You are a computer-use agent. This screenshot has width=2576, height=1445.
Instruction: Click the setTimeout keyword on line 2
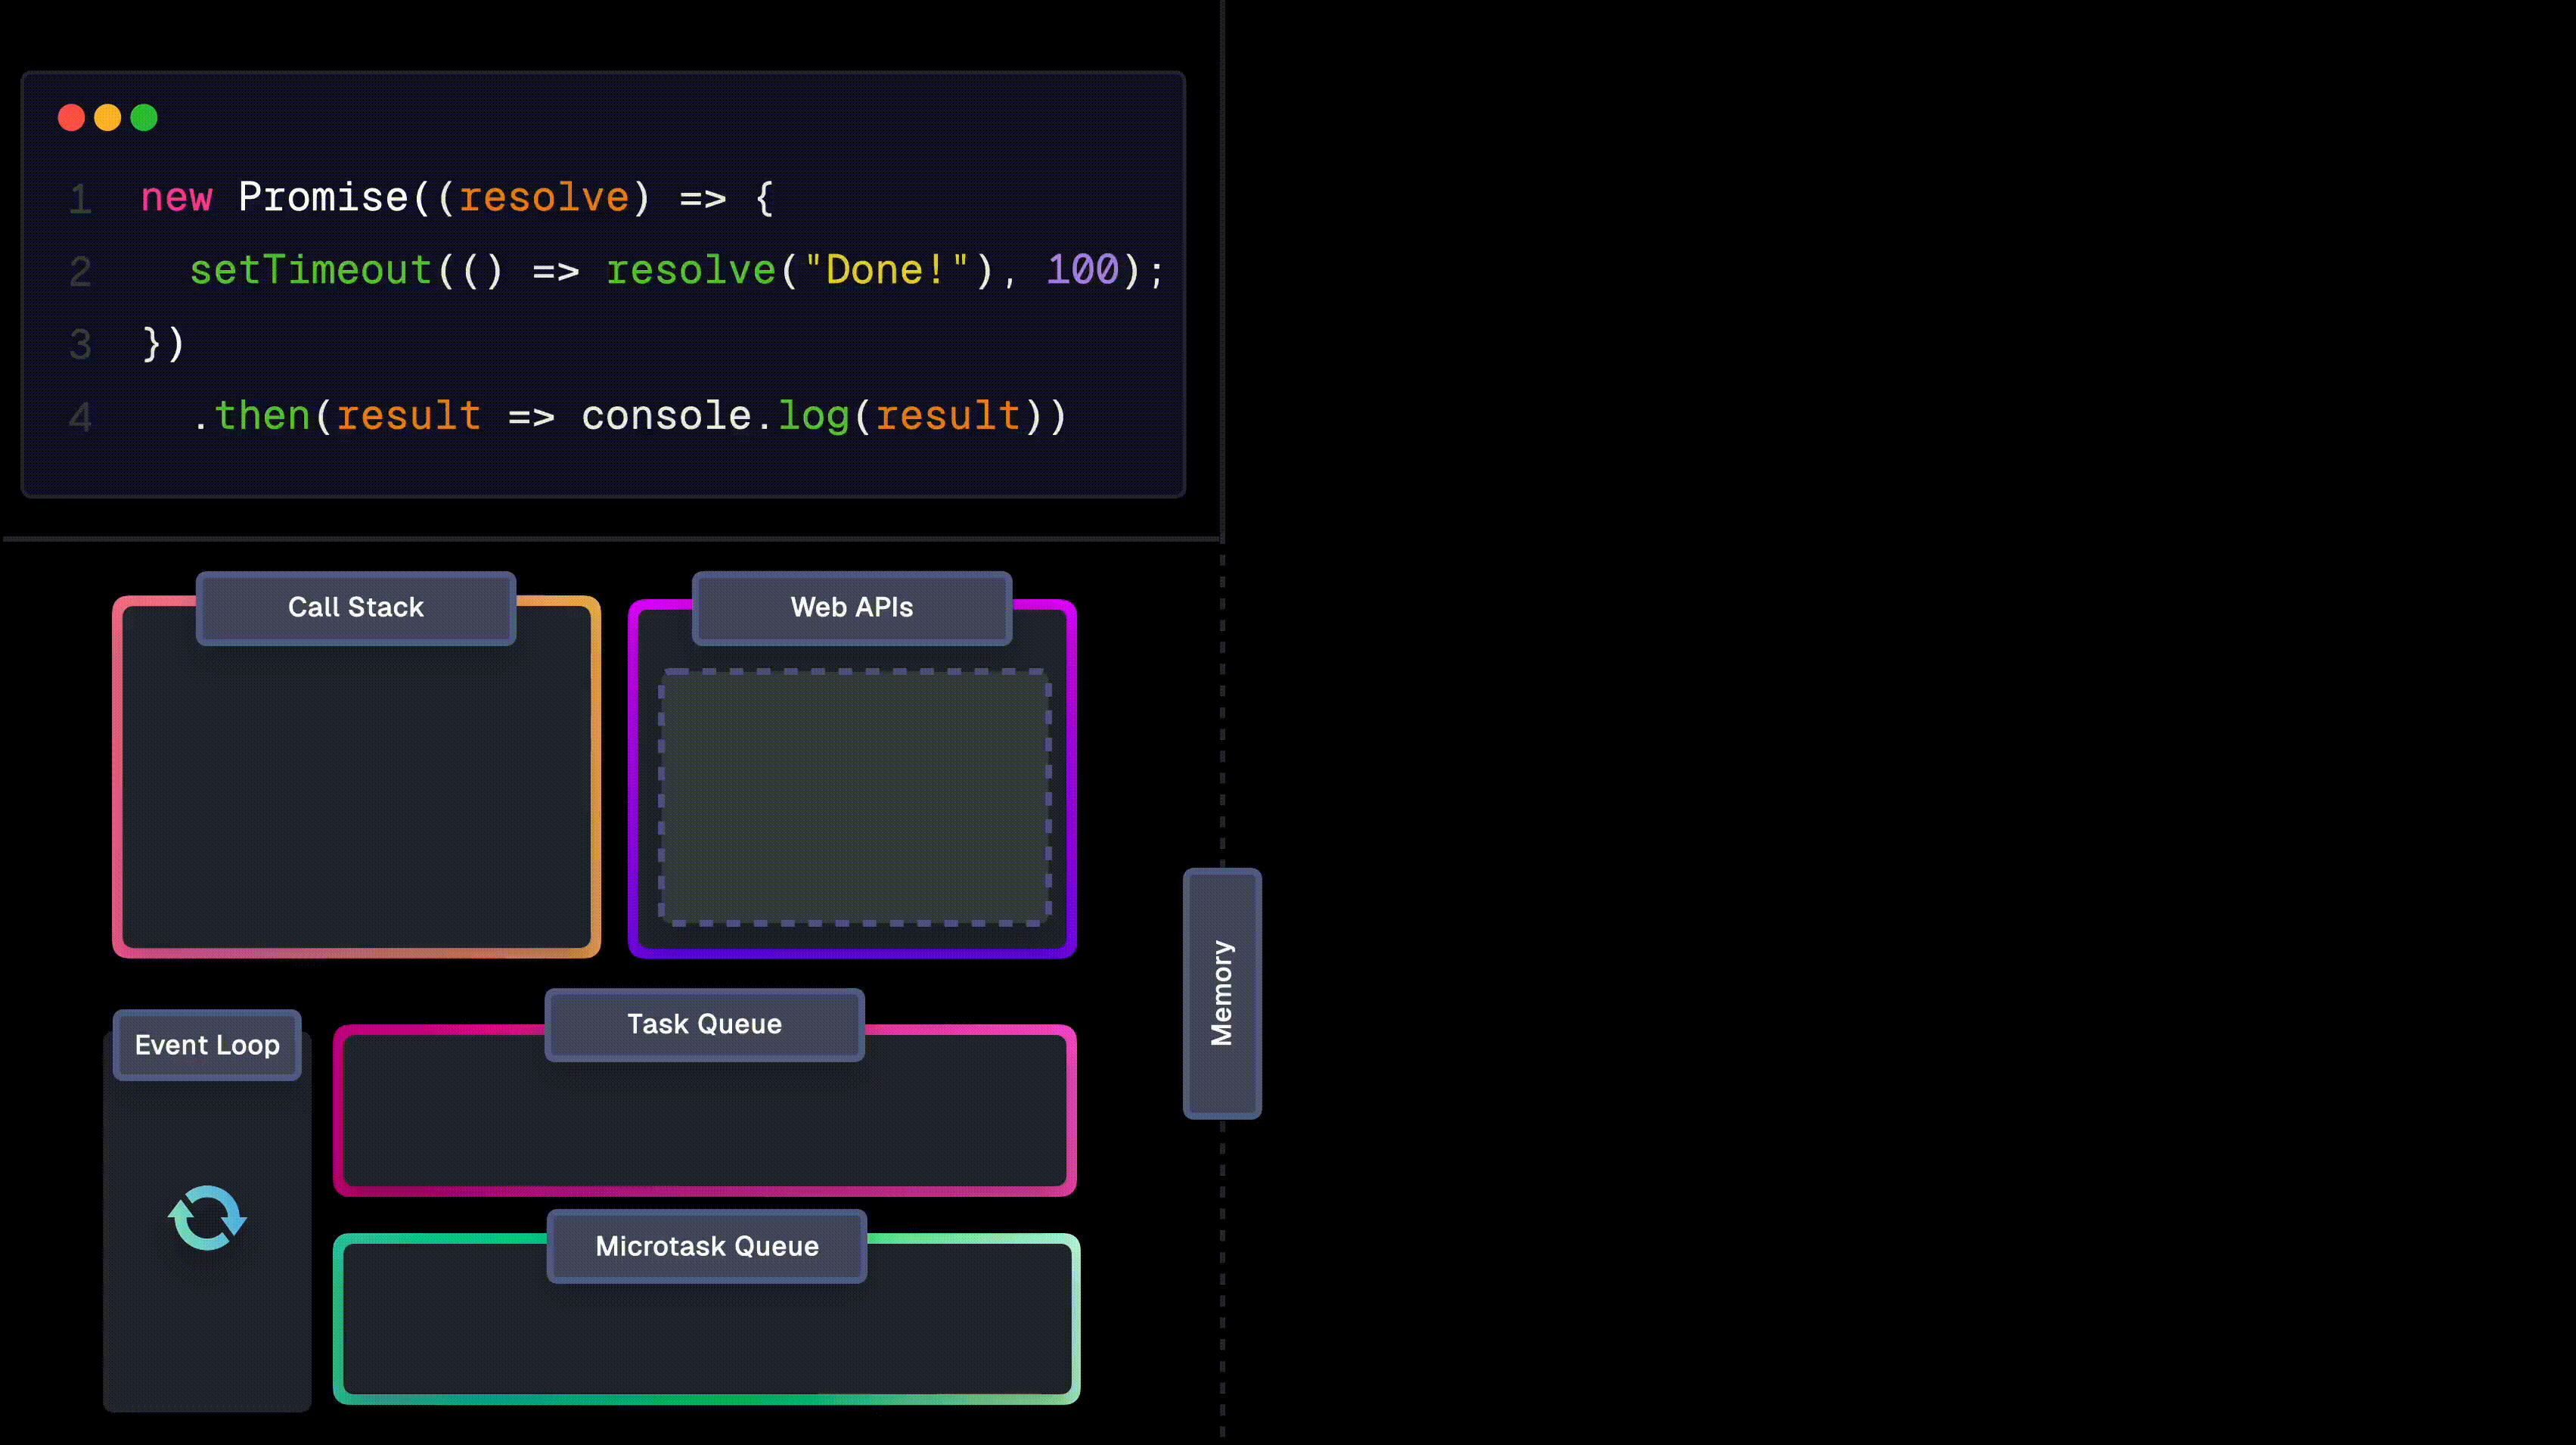310,270
